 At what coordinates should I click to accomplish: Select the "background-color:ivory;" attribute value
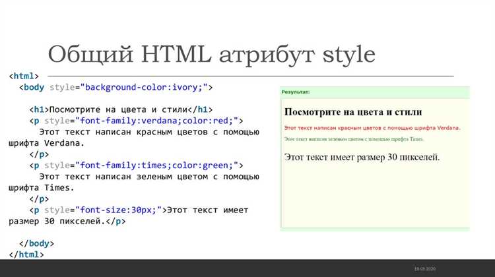click(144, 87)
